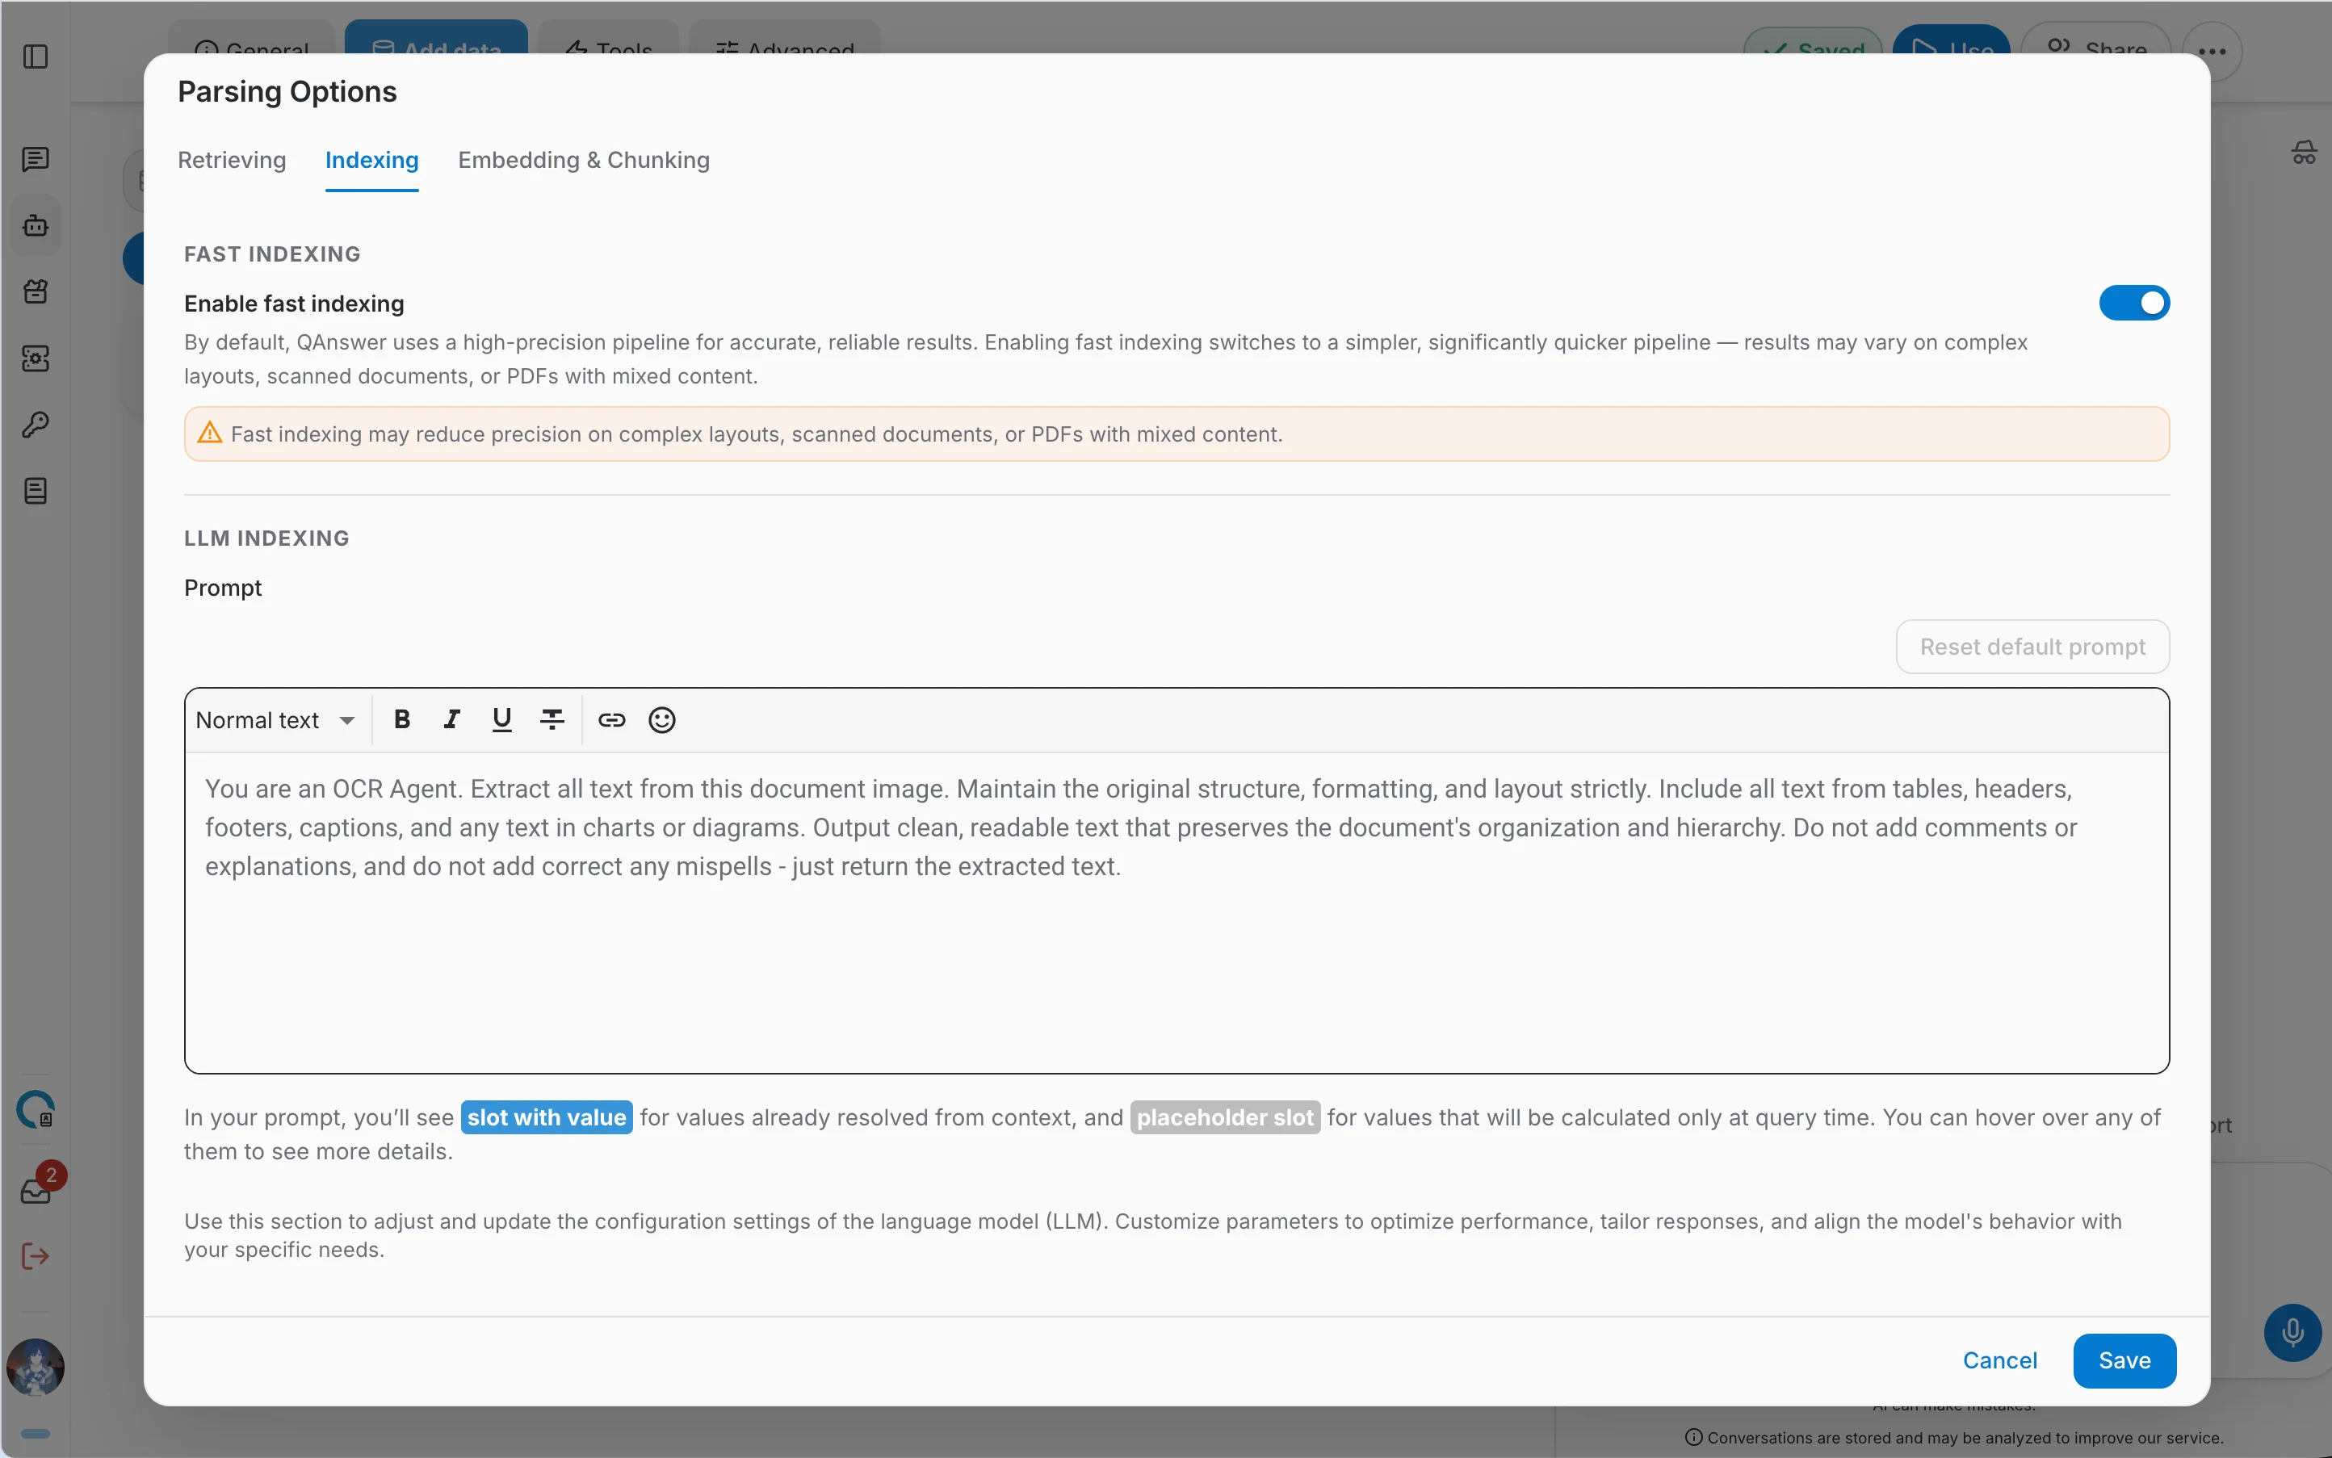Image resolution: width=2332 pixels, height=1458 pixels.
Task: Open the documents sidebar icon
Action: coord(36,491)
